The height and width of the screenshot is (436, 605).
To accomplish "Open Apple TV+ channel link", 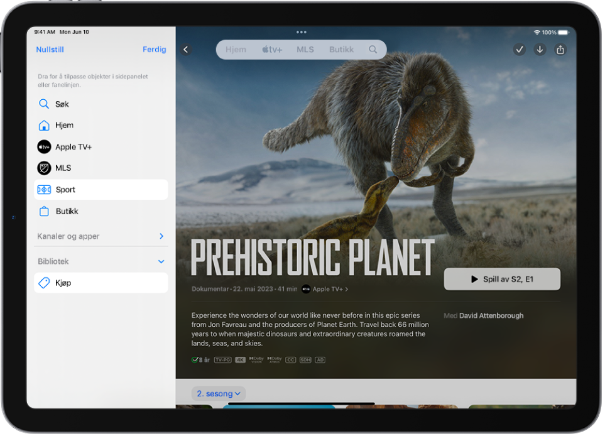I will (330, 290).
